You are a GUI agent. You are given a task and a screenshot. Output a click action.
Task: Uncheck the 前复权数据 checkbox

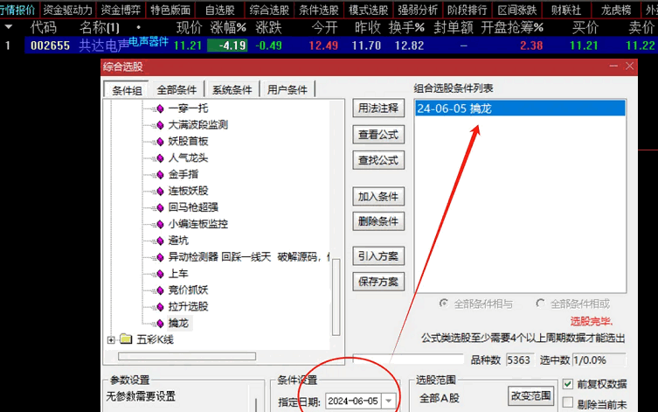[x=568, y=383]
